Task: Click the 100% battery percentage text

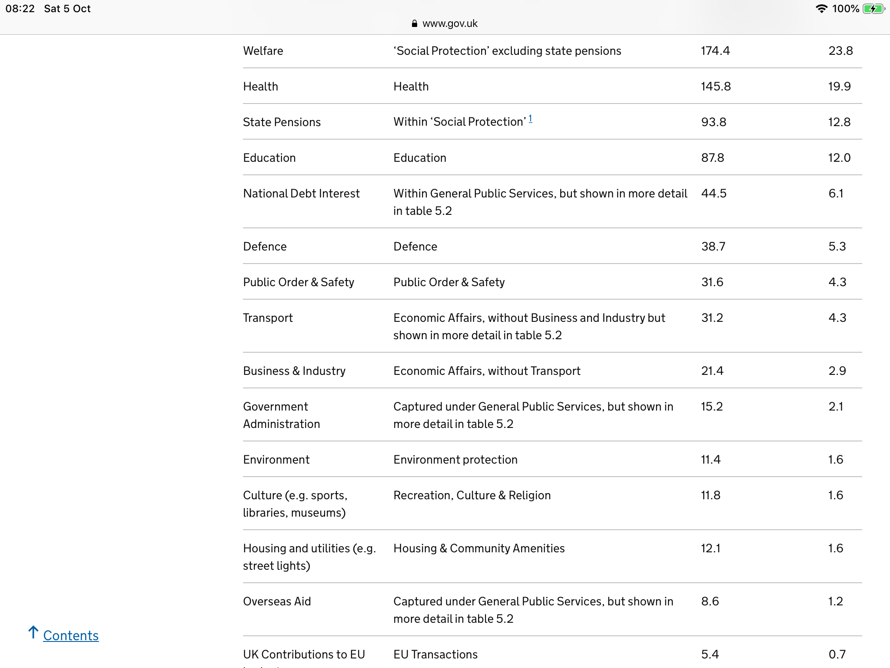Action: coord(845,9)
